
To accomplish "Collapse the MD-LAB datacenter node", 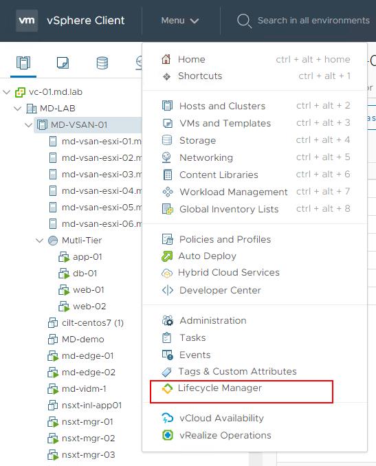I will pos(18,109).
